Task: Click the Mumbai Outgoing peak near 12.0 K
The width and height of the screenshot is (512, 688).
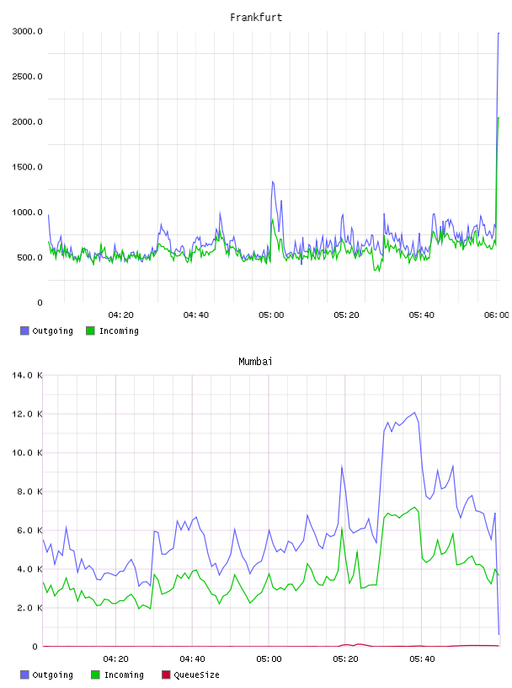Action: point(414,412)
